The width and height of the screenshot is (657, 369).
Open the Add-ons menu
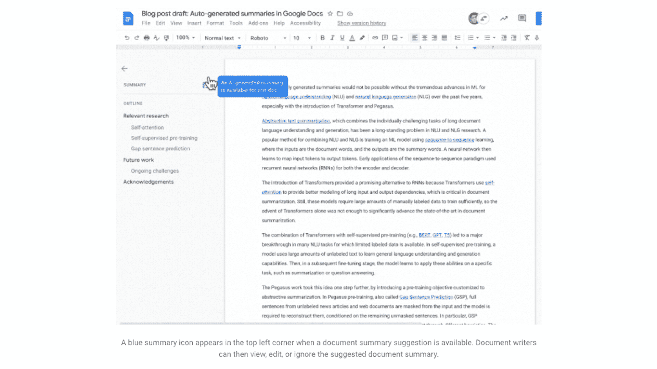[x=258, y=23]
